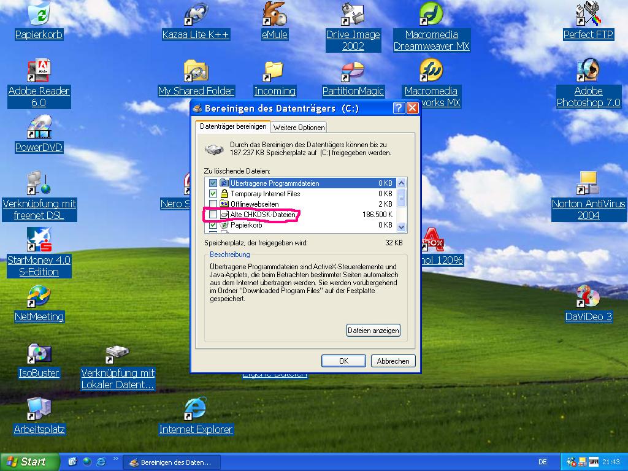This screenshot has height=471, width=628.
Task: Click Internet Explorer quick launch icon
Action: tap(101, 462)
